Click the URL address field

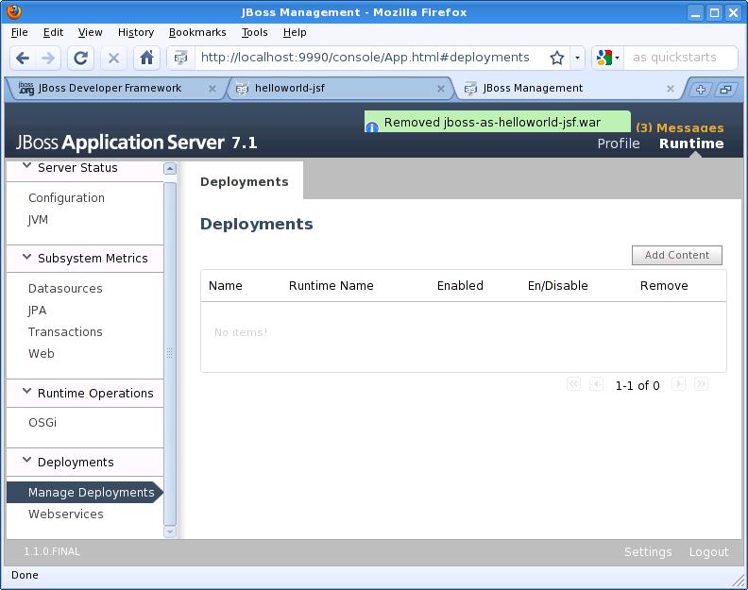[365, 58]
